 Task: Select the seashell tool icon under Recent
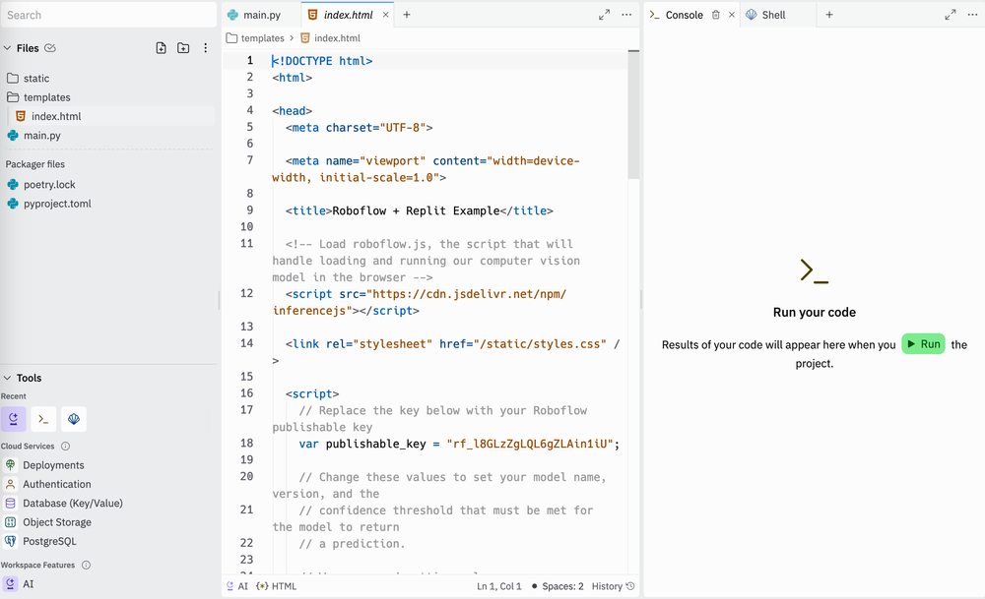(73, 419)
